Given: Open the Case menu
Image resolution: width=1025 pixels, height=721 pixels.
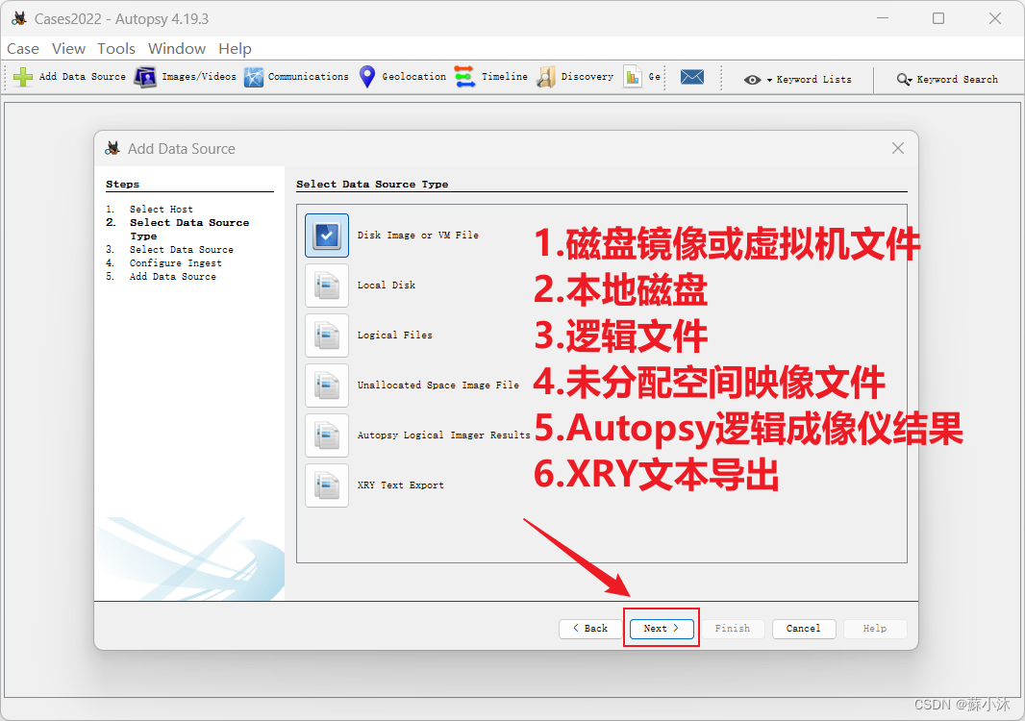Looking at the screenshot, I should (23, 48).
